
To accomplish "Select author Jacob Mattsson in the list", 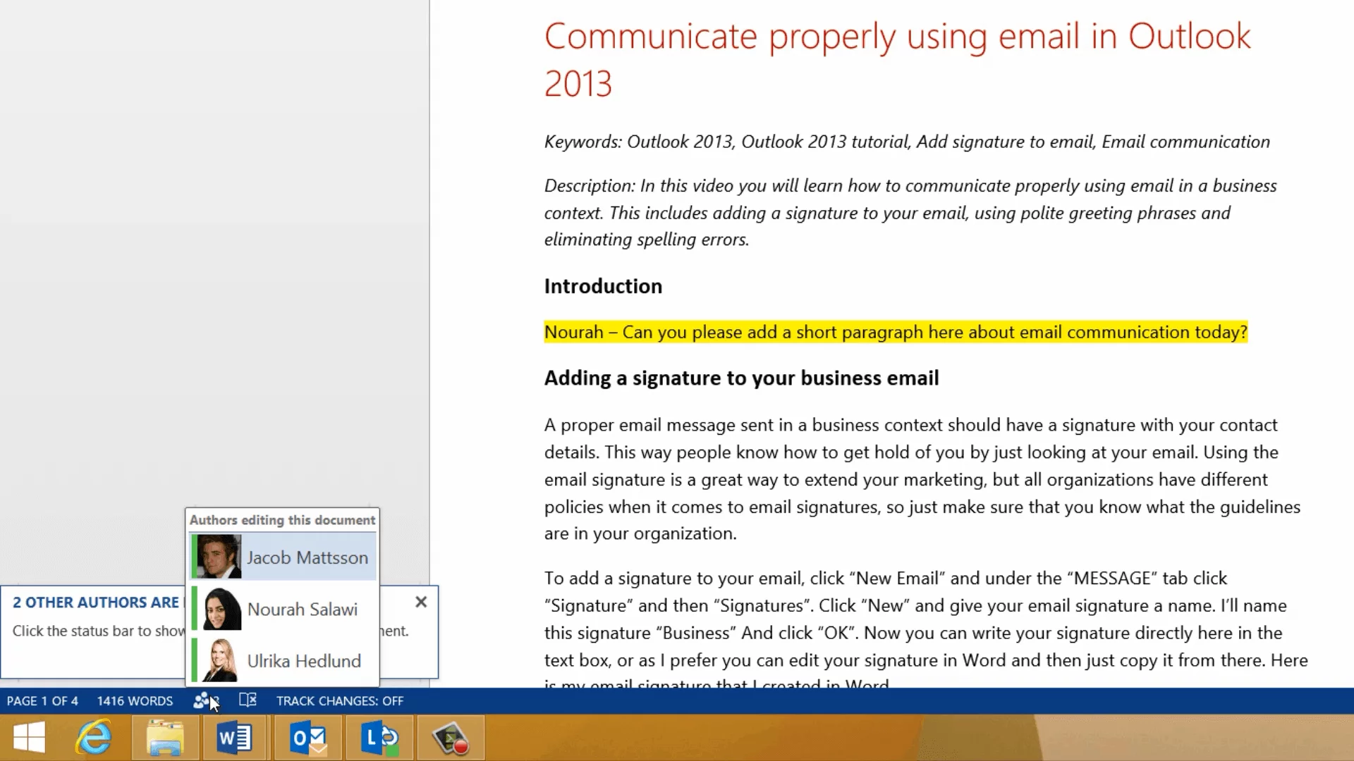I will [x=307, y=557].
